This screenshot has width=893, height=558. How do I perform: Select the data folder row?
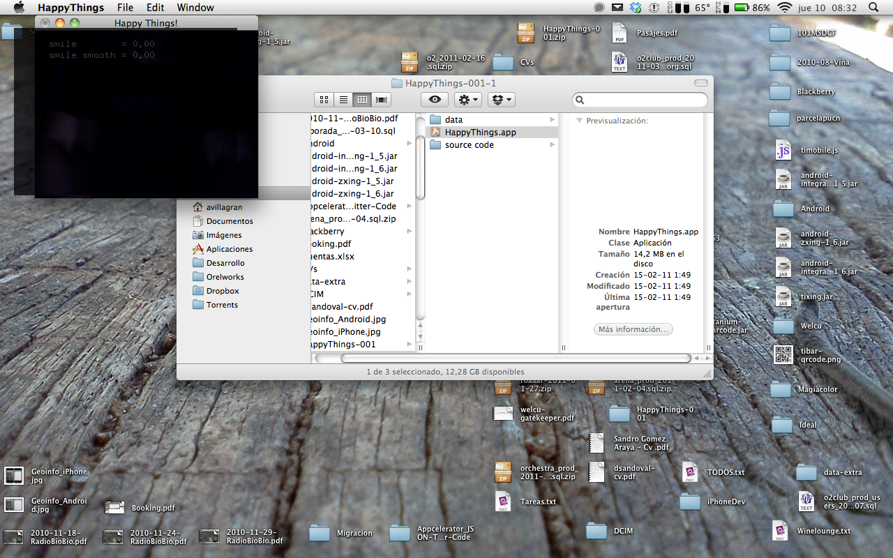click(492, 119)
